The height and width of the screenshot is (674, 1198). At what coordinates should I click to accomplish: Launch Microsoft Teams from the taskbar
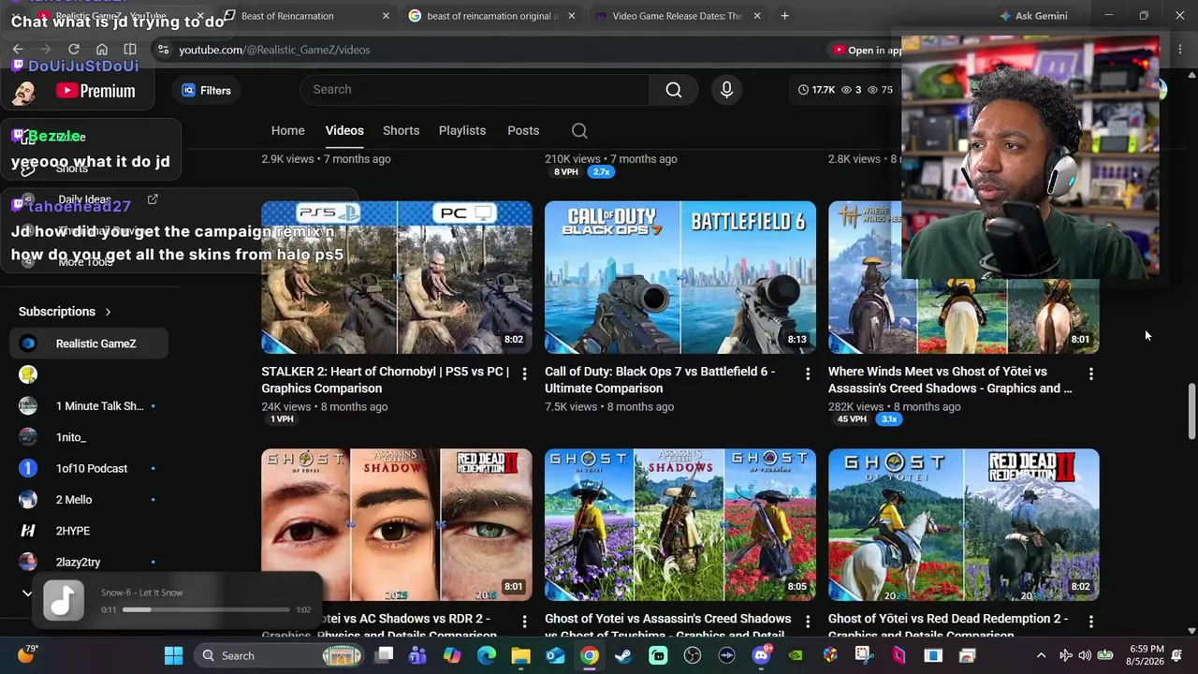pos(417,655)
